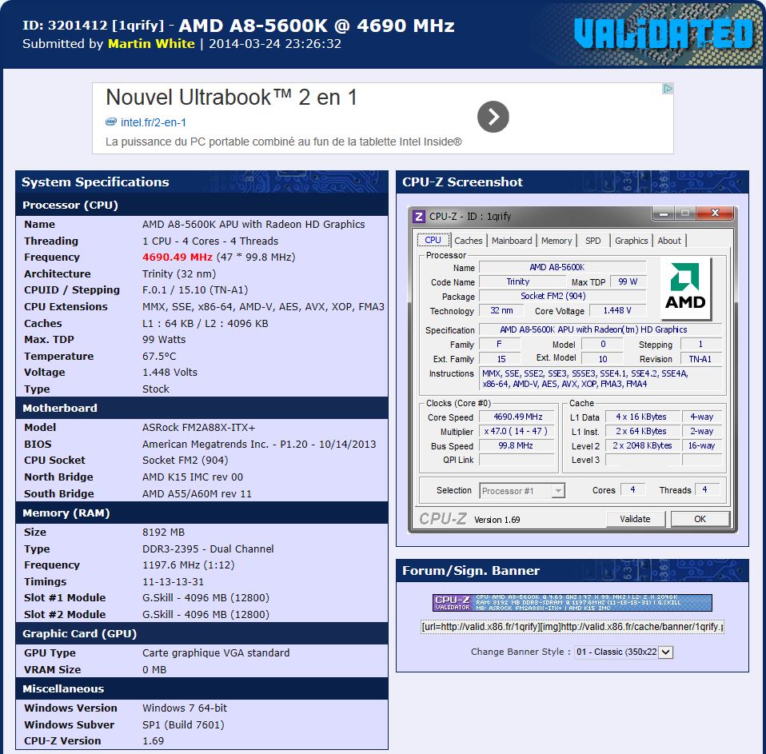Click the 99 Watts Max. TDP value

coord(164,340)
